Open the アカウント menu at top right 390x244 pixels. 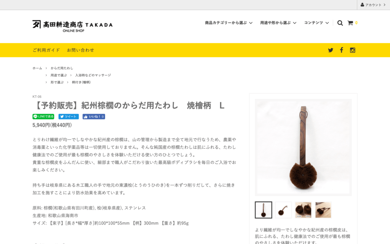pyautogui.click(x=373, y=5)
